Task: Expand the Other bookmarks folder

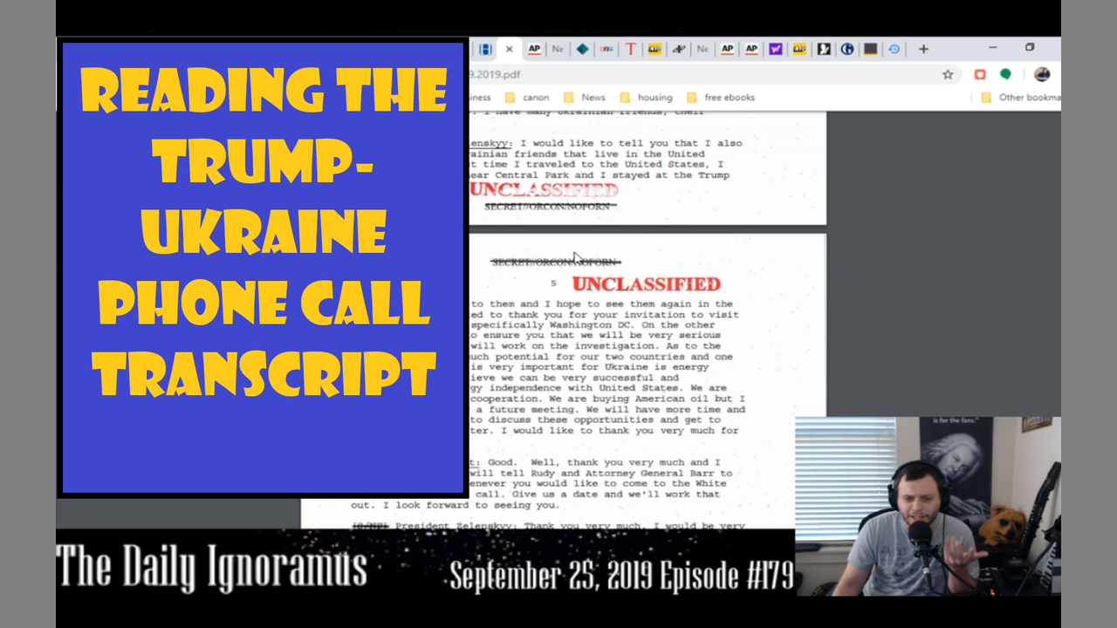Action: (1019, 98)
